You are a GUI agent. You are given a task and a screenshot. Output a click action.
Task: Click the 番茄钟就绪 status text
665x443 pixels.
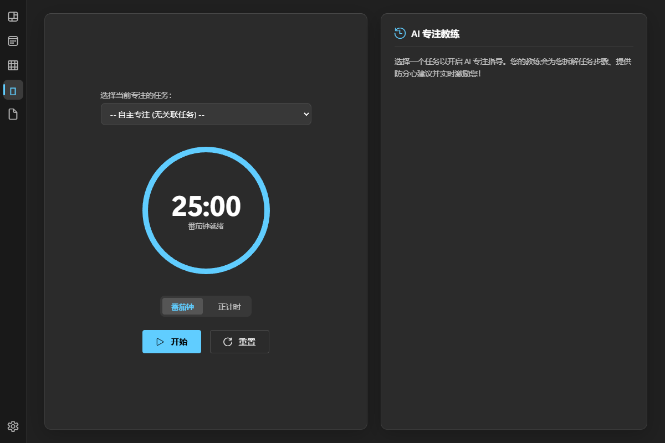click(x=206, y=226)
